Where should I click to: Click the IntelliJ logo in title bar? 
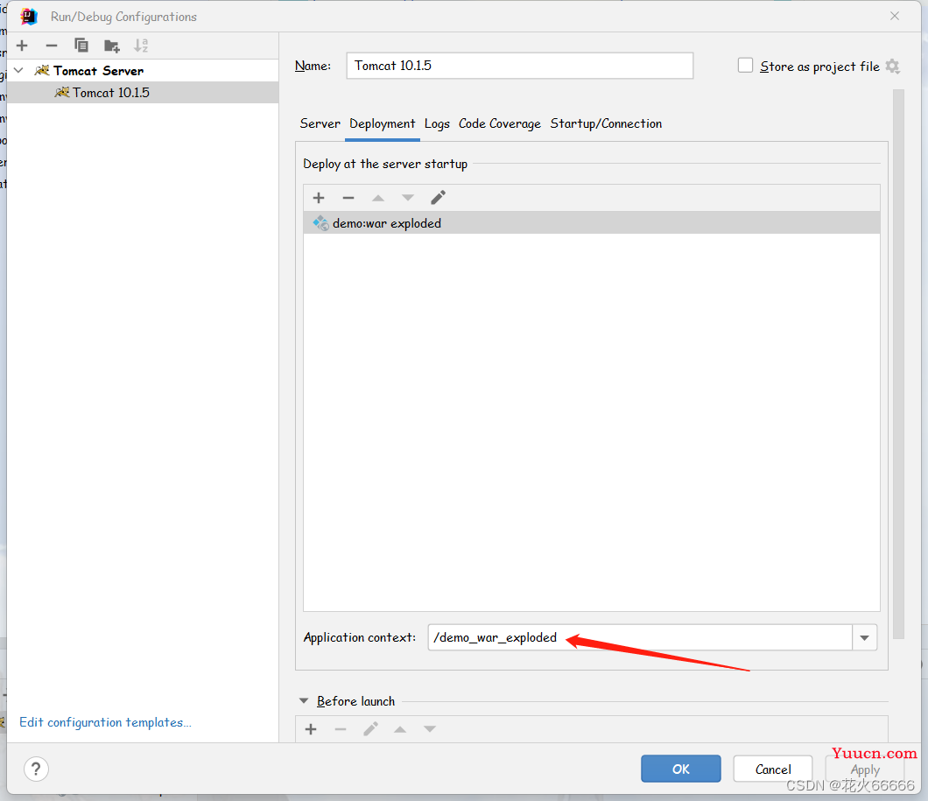[x=29, y=16]
